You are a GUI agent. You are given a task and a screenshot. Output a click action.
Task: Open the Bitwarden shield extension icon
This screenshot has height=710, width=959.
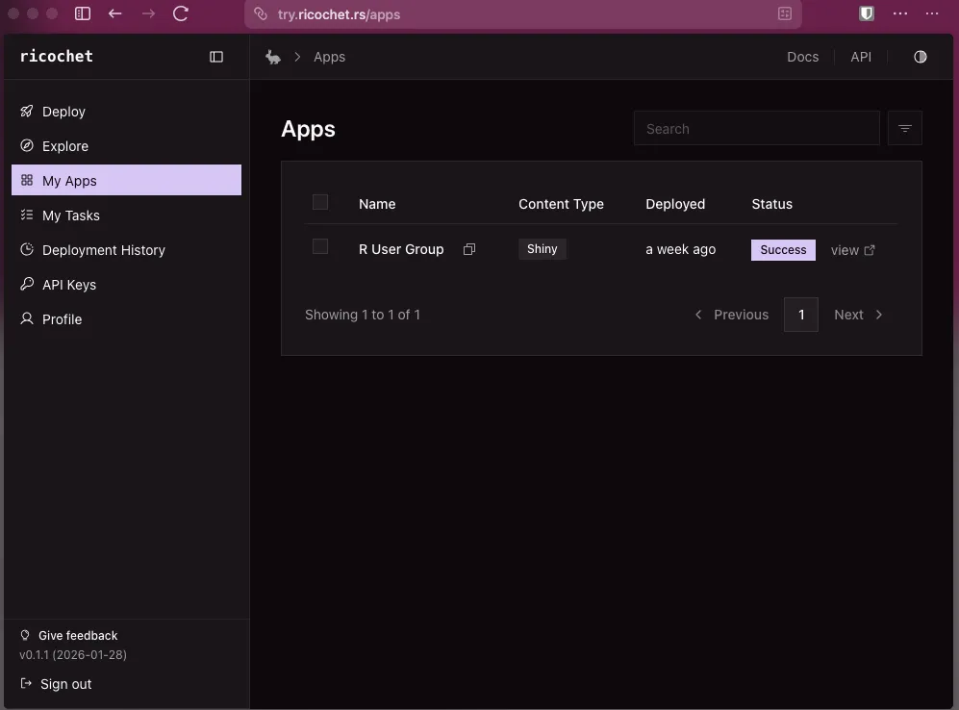point(866,13)
